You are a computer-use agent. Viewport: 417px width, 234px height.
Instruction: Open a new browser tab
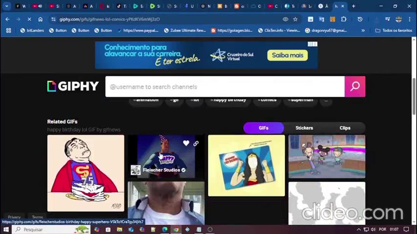pos(353,6)
